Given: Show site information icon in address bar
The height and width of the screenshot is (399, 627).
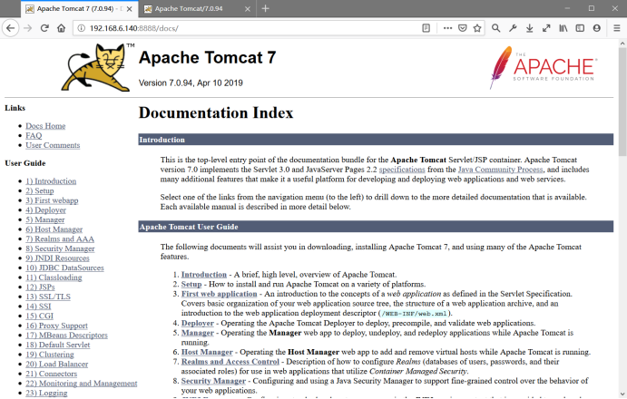Looking at the screenshot, I should (x=81, y=28).
